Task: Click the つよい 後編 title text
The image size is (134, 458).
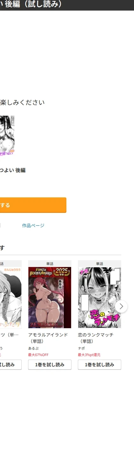Action: (13, 170)
